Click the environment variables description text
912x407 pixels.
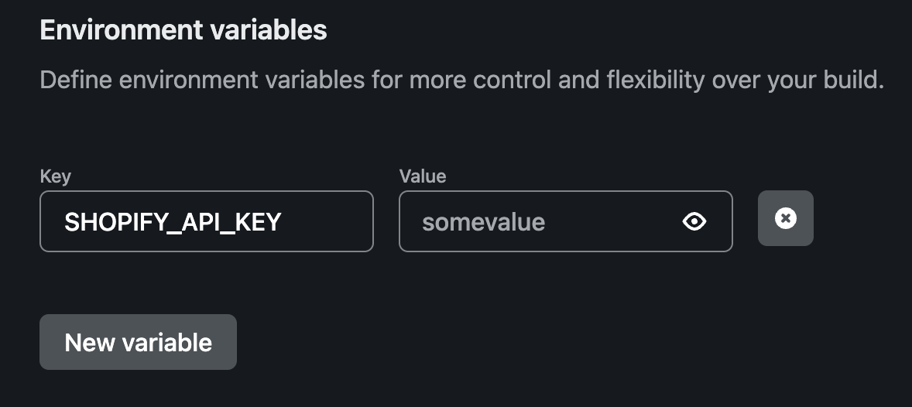pyautogui.click(x=462, y=80)
